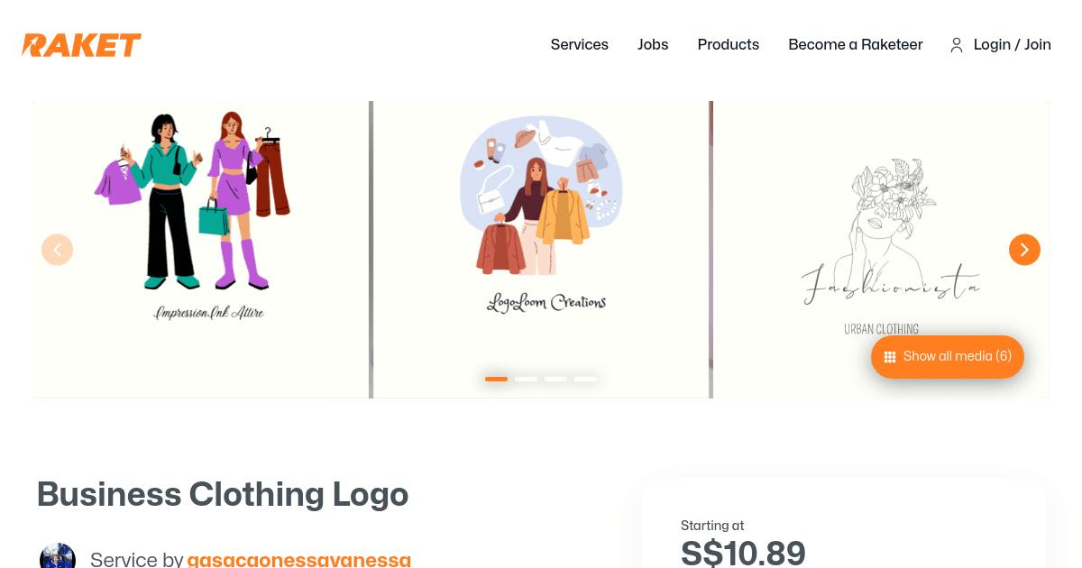The image size is (1082, 568).
Task: Select the third carousel position indicator
Action: [x=556, y=379]
